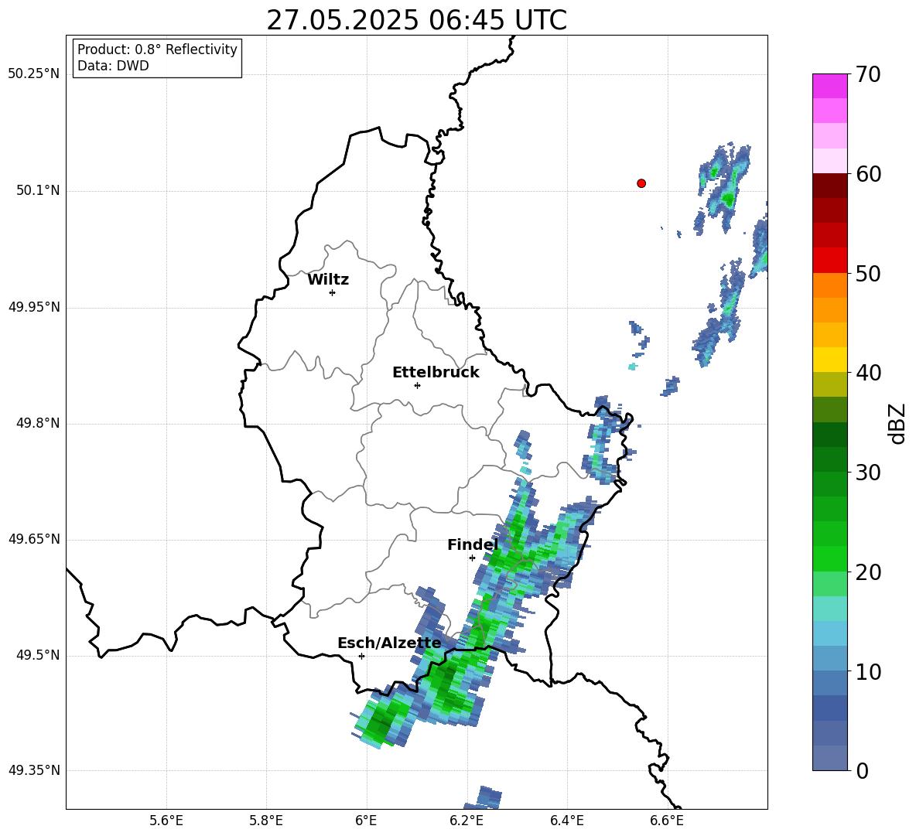
Task: Pick the yellow colorbar segment above 40
Action: coord(829,360)
